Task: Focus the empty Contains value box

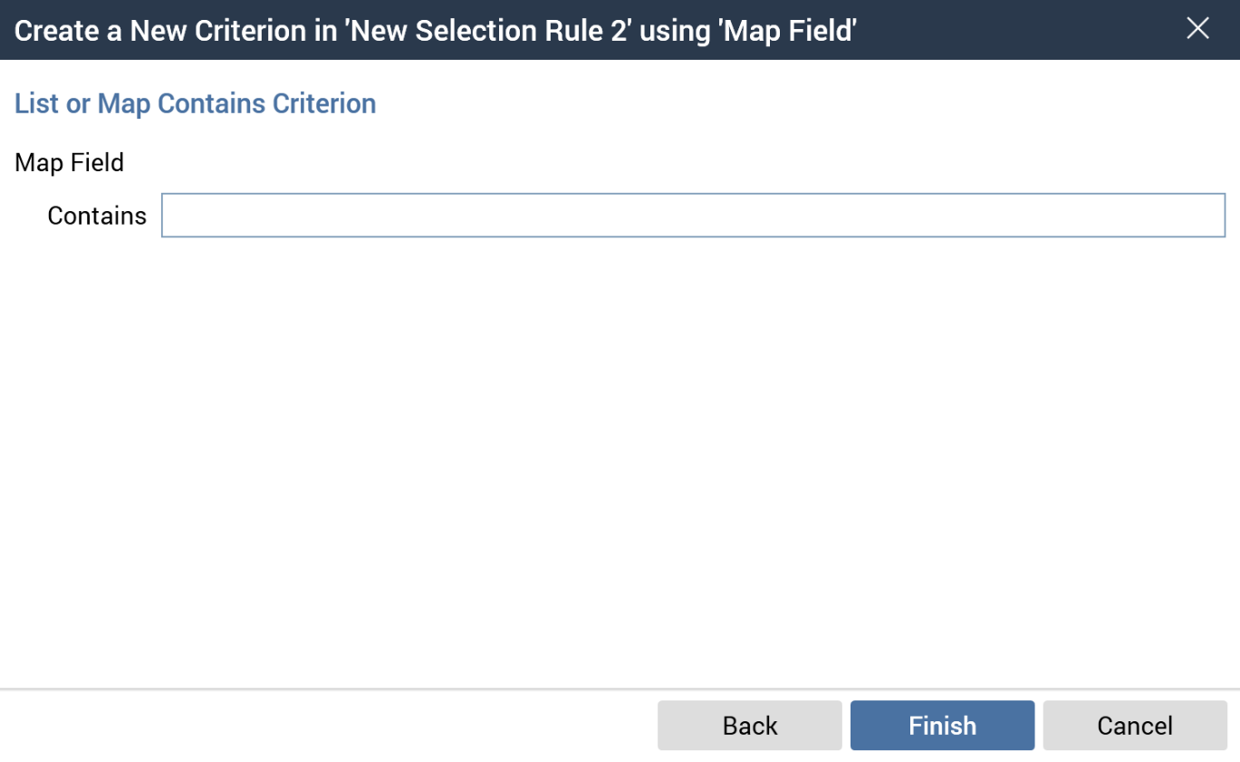Action: [693, 216]
